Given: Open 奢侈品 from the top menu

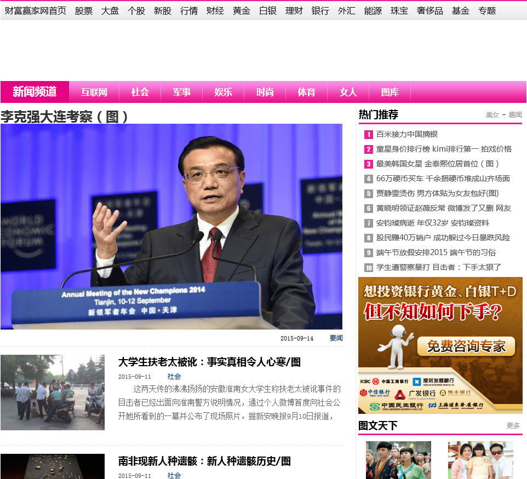Looking at the screenshot, I should pos(429,11).
